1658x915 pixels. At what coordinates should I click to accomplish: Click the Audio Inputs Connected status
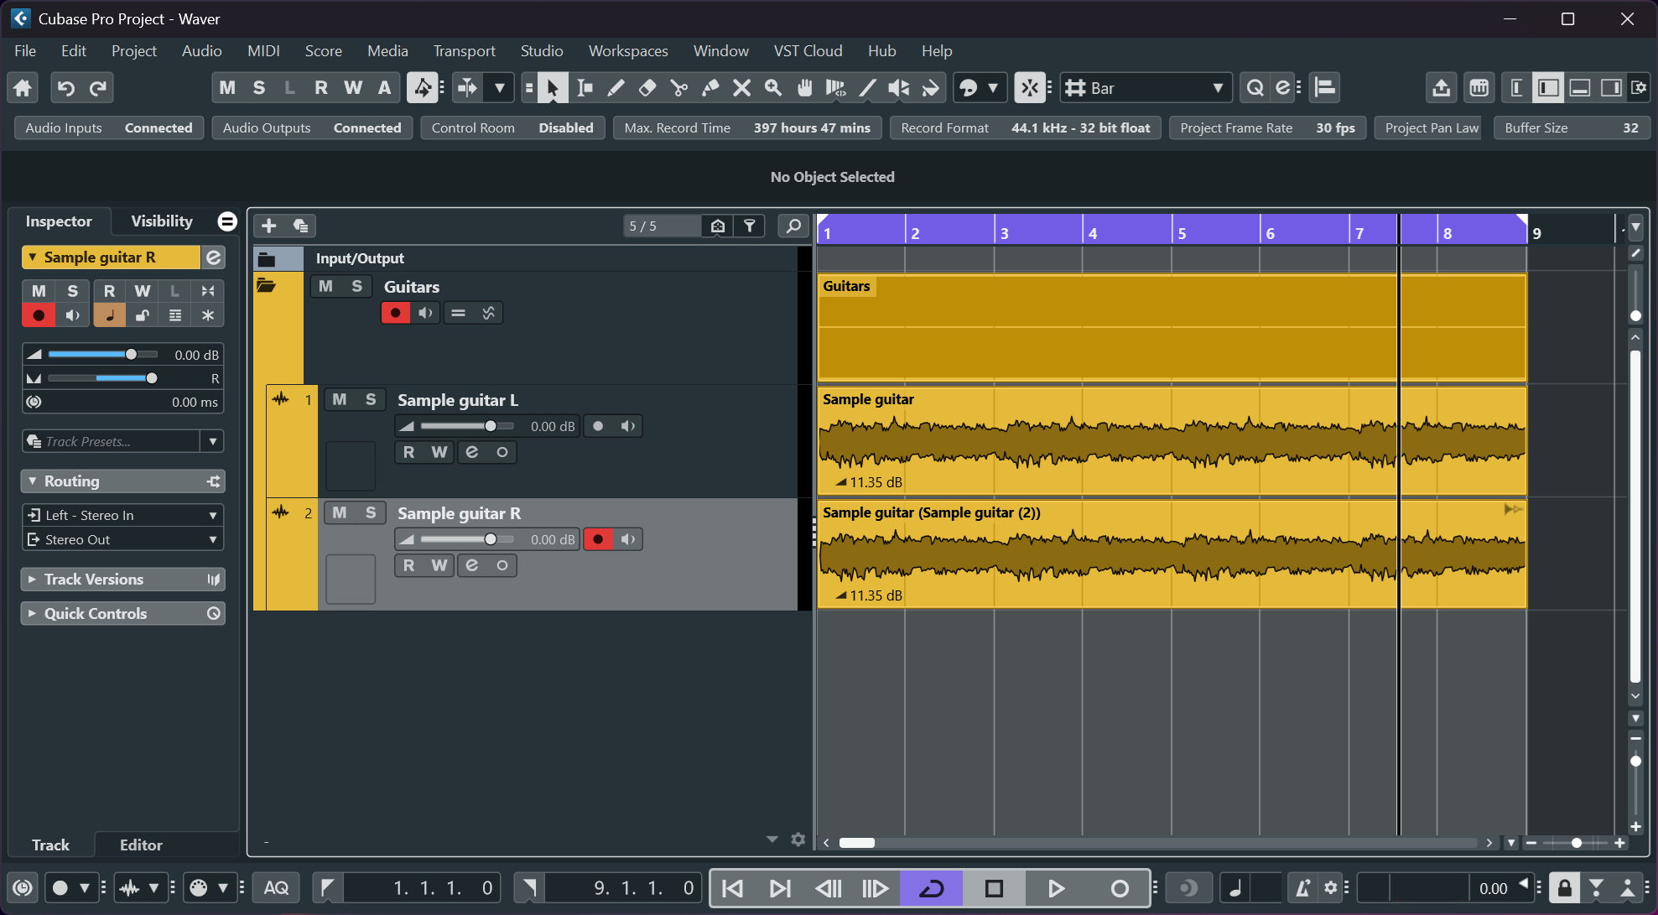coord(109,128)
